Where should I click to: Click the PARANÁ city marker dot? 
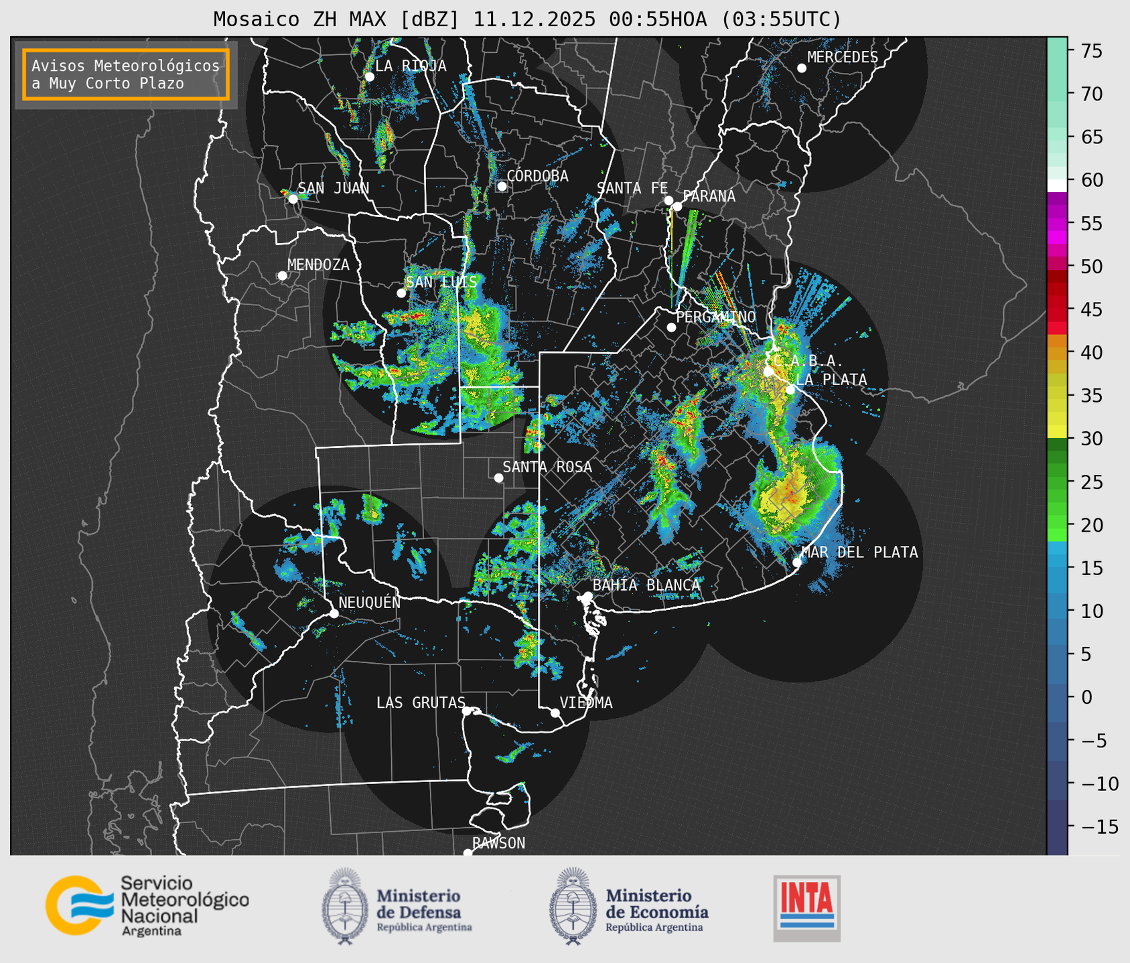coord(677,206)
